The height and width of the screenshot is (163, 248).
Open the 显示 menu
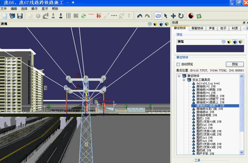coord(45,9)
